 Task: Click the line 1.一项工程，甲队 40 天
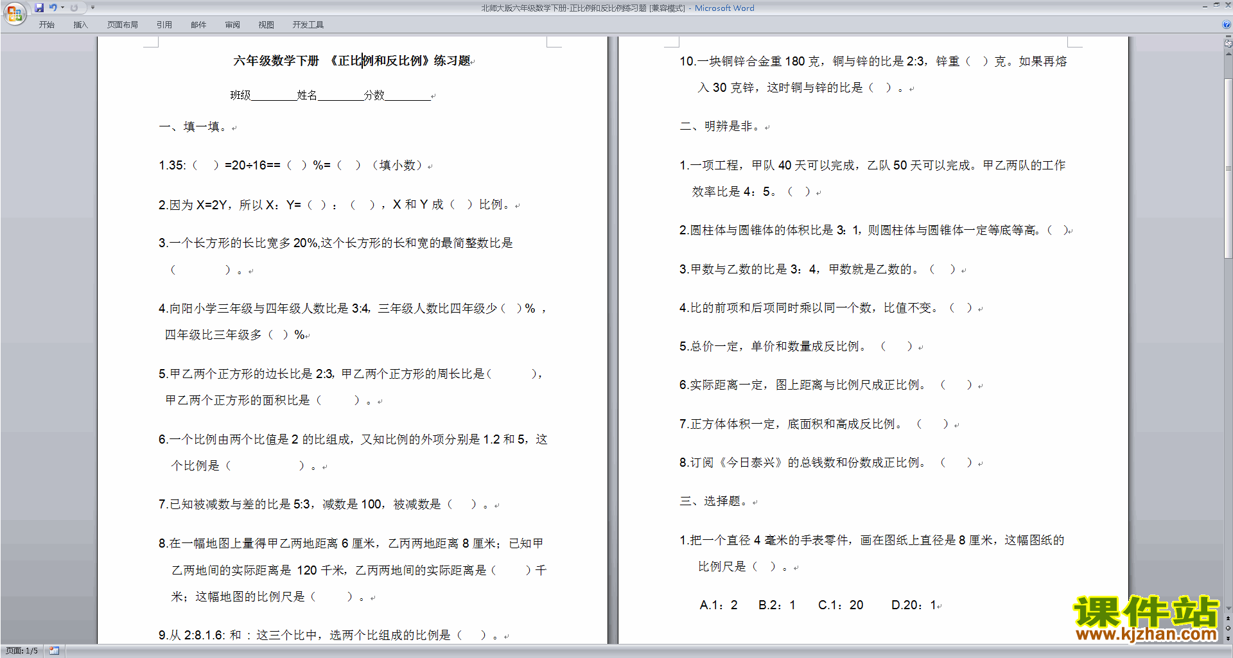873,166
